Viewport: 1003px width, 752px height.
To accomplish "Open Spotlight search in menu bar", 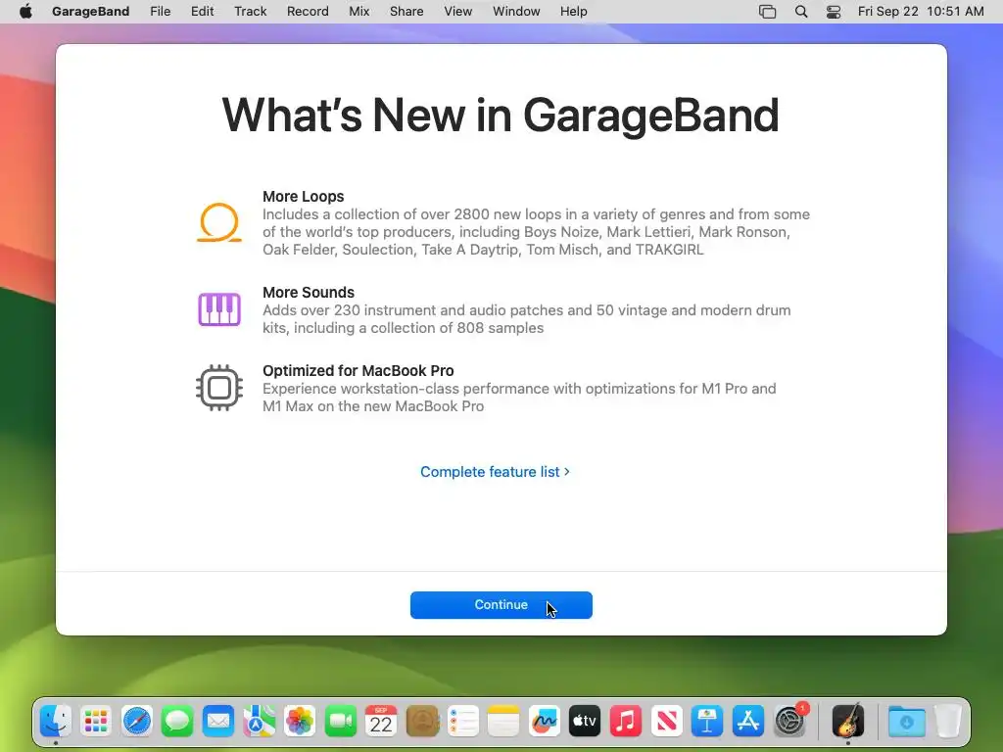I will point(801,12).
